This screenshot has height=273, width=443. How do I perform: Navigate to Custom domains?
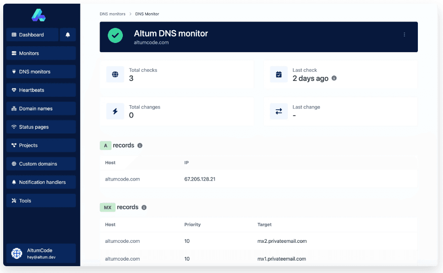(41, 164)
